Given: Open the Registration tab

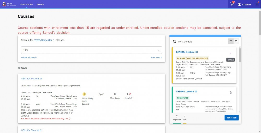Looking at the screenshot, I should 26,4.
